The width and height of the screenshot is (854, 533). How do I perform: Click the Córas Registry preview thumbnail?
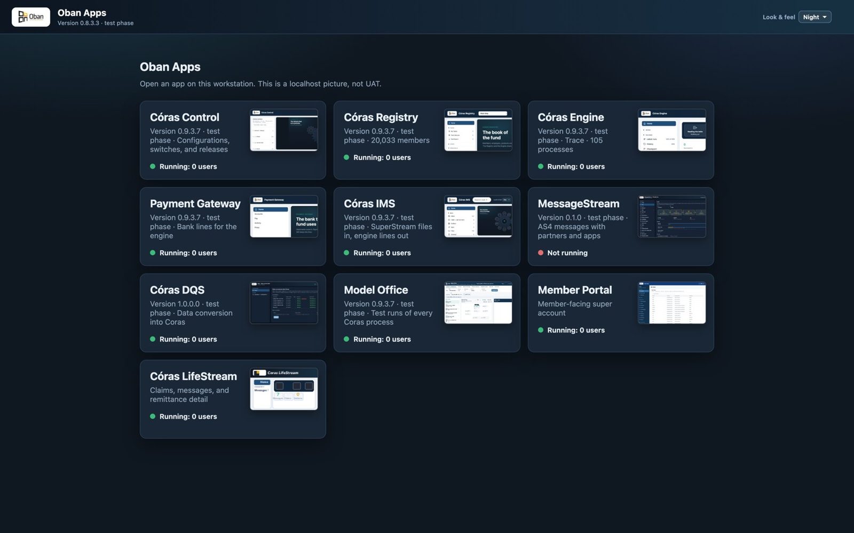pyautogui.click(x=478, y=130)
